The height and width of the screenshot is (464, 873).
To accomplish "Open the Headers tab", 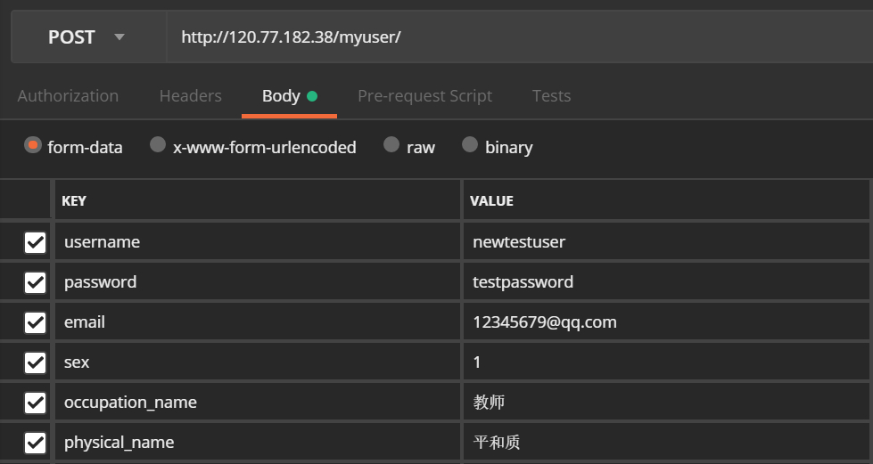I will 190,96.
